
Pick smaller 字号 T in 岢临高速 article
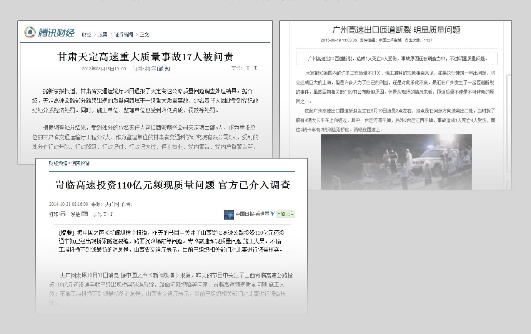point(105,214)
